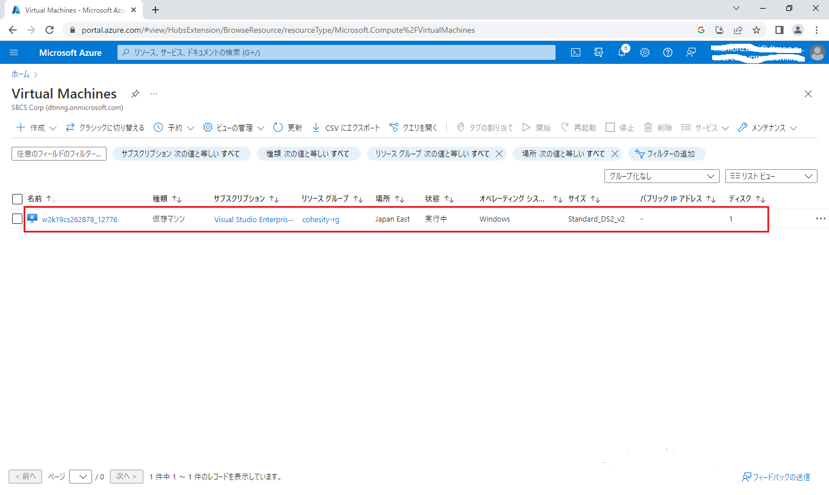The height and width of the screenshot is (495, 829).
Task: Click the 開始 start button
Action: 537,128
